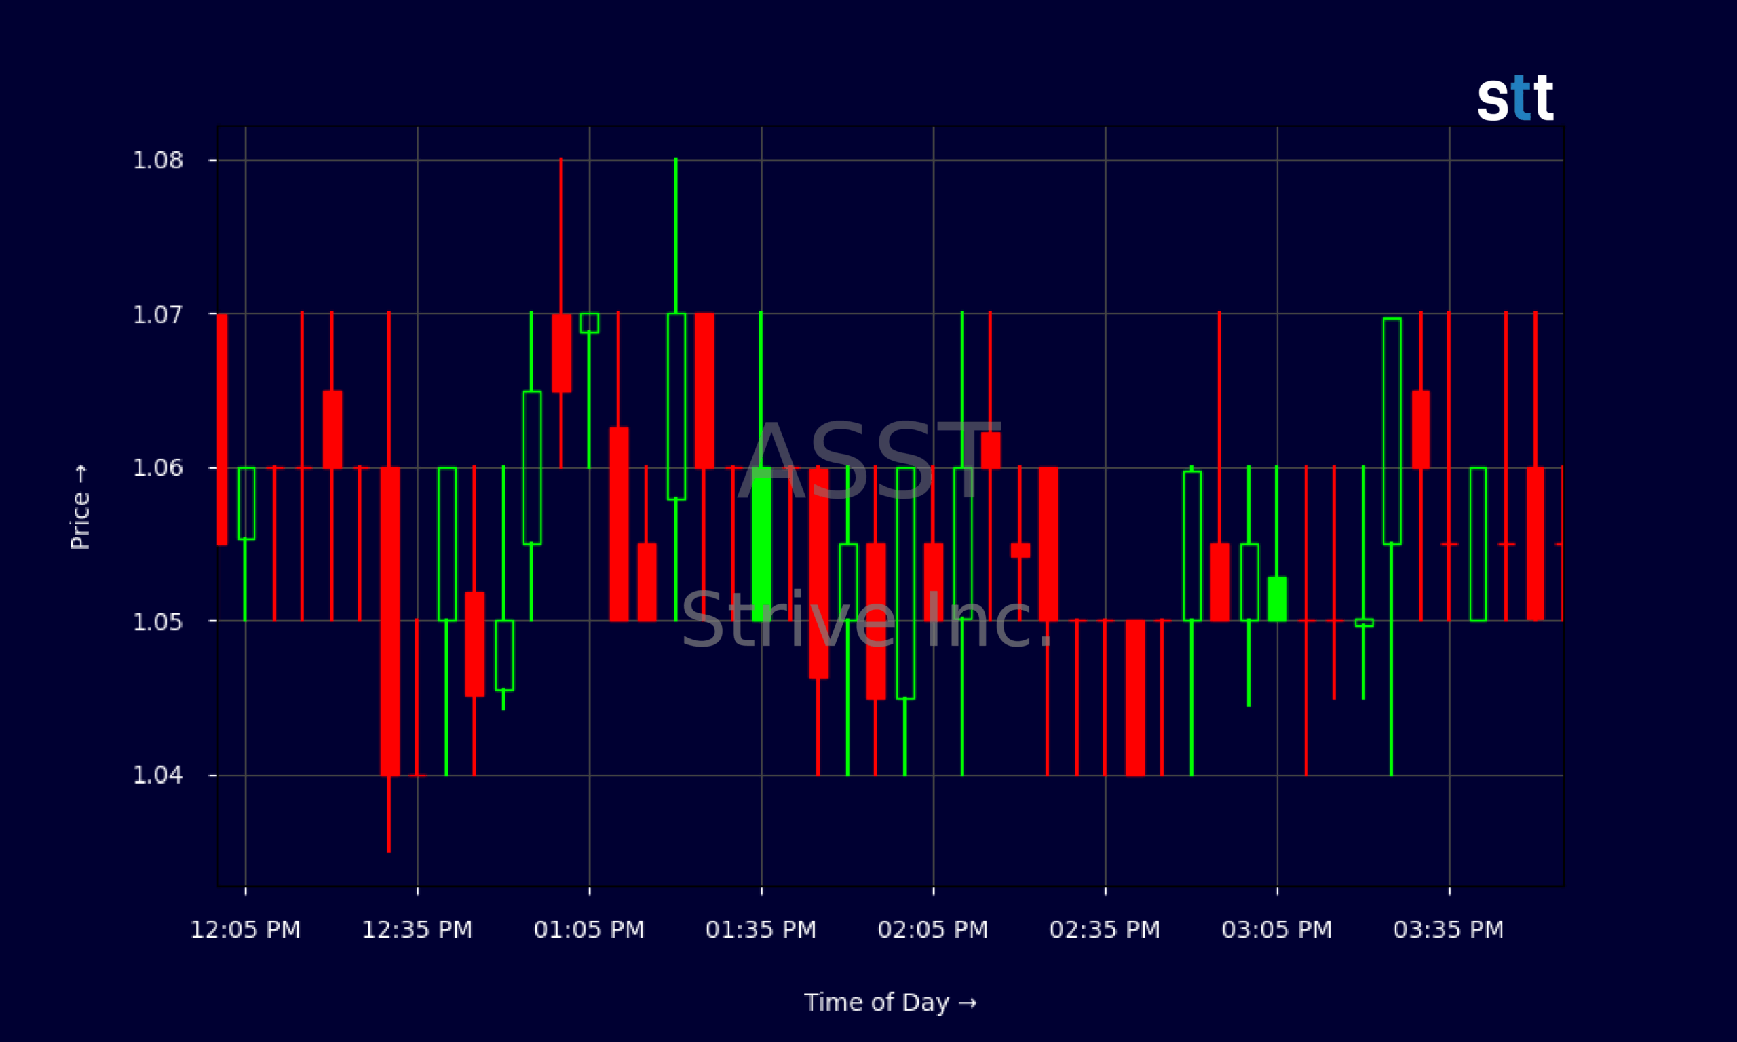Click the 03:35 PM time label

(x=1449, y=929)
